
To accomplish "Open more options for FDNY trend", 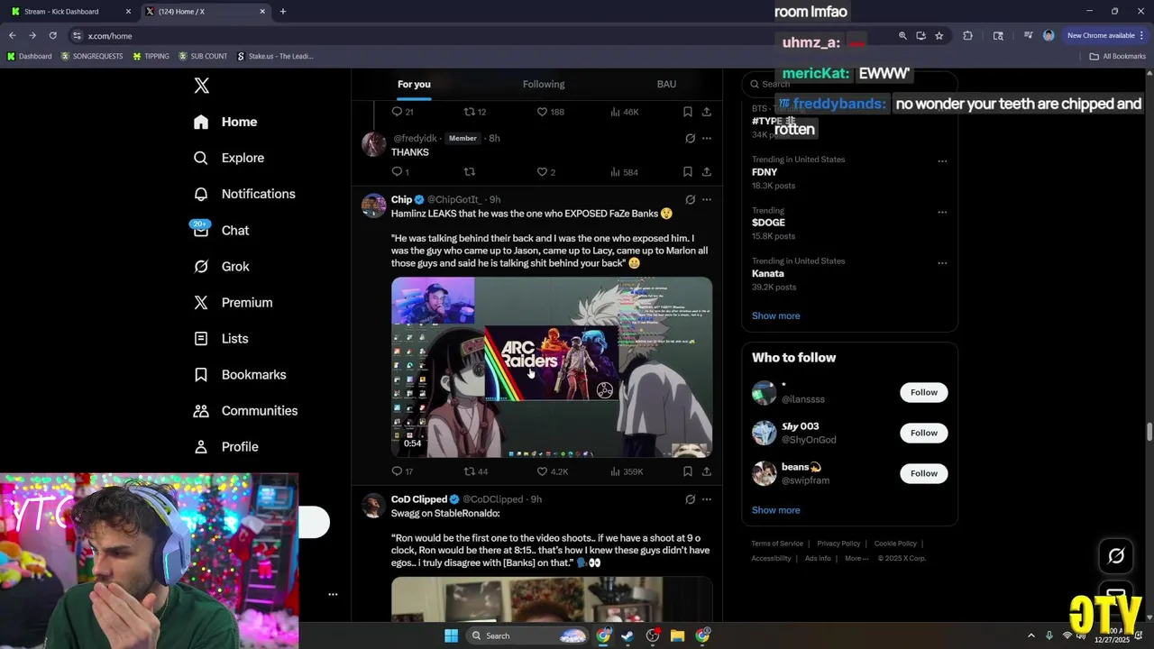I will click(942, 161).
